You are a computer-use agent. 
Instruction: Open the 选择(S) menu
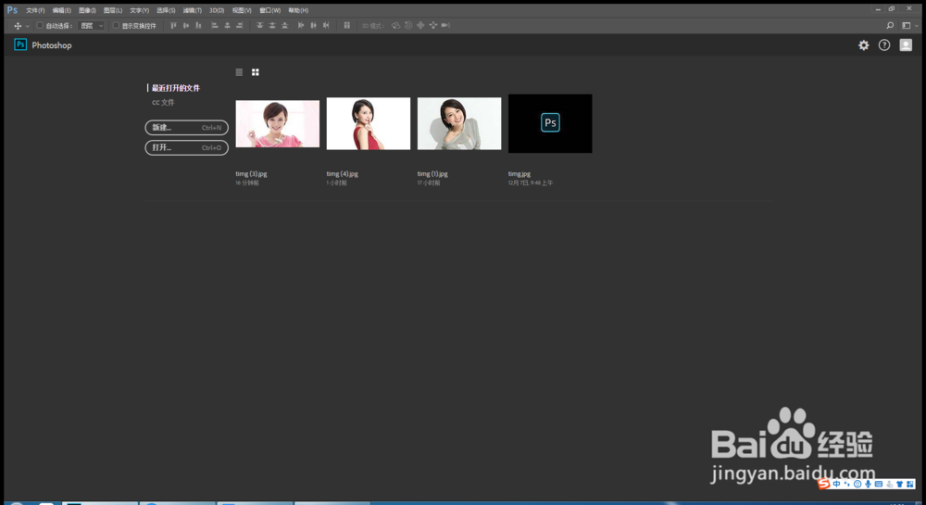coord(166,10)
